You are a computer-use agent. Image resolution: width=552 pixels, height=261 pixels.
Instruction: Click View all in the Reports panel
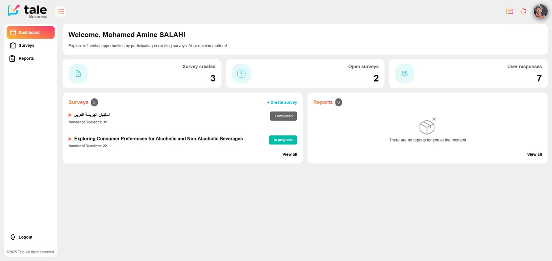(534, 154)
